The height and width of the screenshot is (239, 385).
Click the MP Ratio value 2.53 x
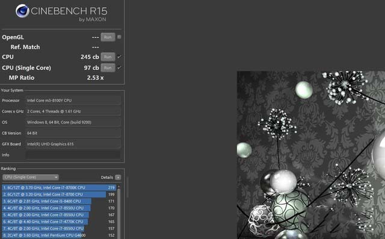point(95,78)
